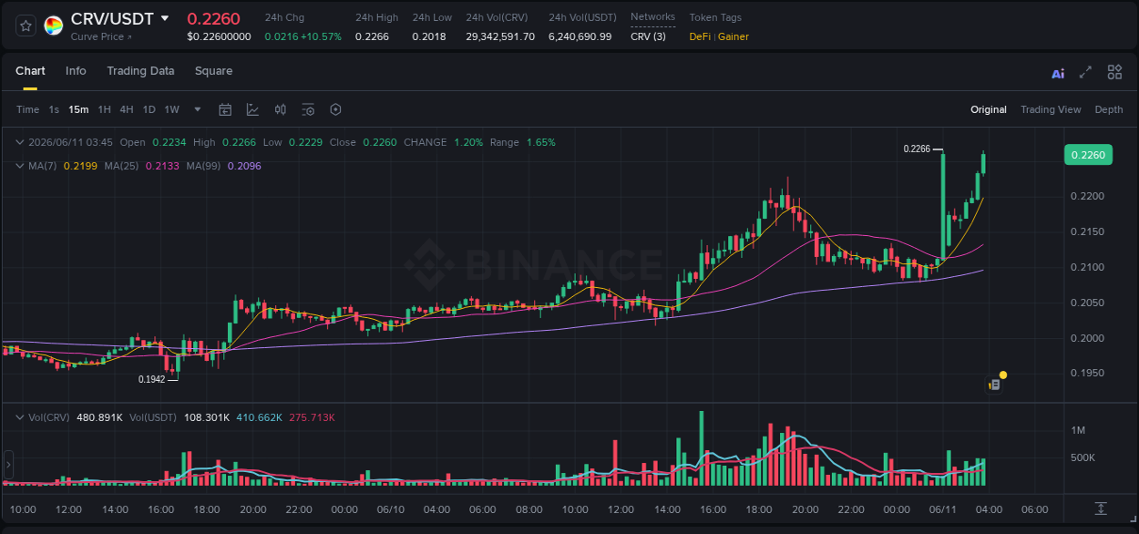This screenshot has height=534, width=1139.
Task: Open the chart display settings list icon
Action: (x=308, y=109)
